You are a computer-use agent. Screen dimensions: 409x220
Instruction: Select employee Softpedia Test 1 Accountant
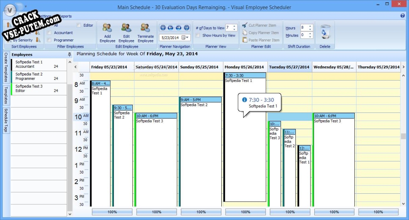(x=39, y=64)
